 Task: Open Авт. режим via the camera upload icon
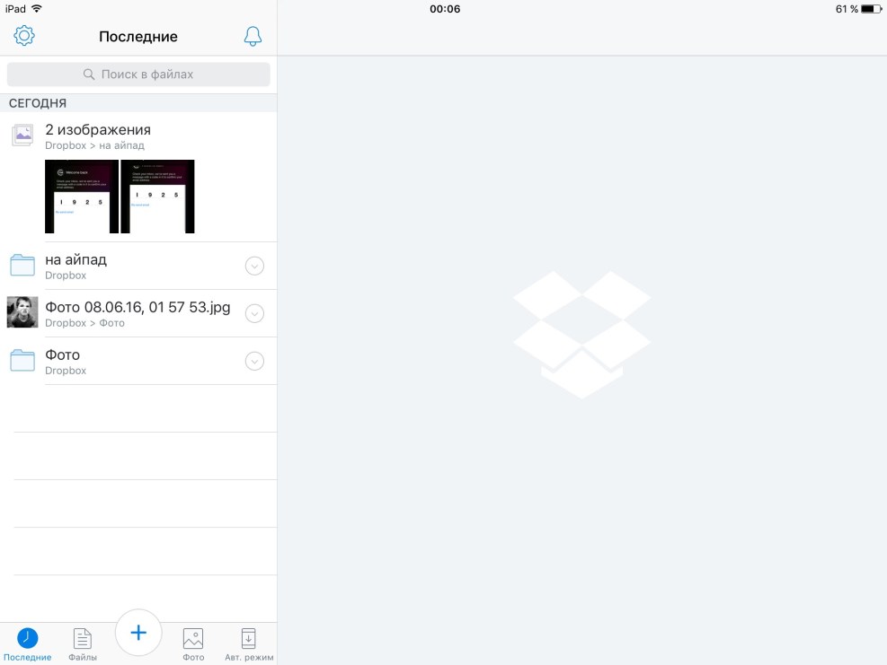[248, 639]
